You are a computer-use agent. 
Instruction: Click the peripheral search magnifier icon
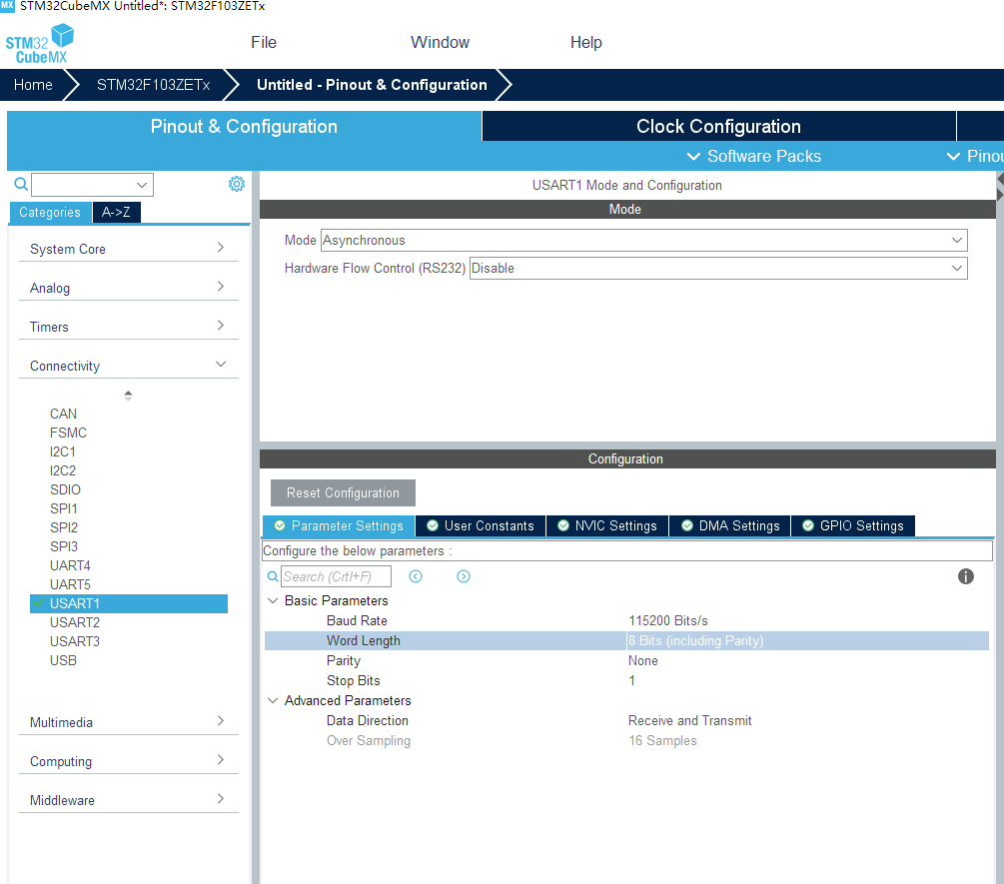[x=21, y=185]
